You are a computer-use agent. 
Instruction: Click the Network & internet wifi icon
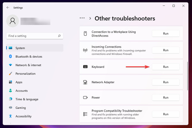point(11,65)
